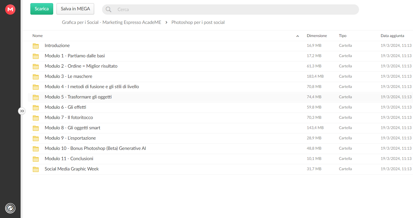Image resolution: width=413 pixels, height=218 pixels.
Task: Select Modulo 3 - Le maschere
Action: click(68, 76)
